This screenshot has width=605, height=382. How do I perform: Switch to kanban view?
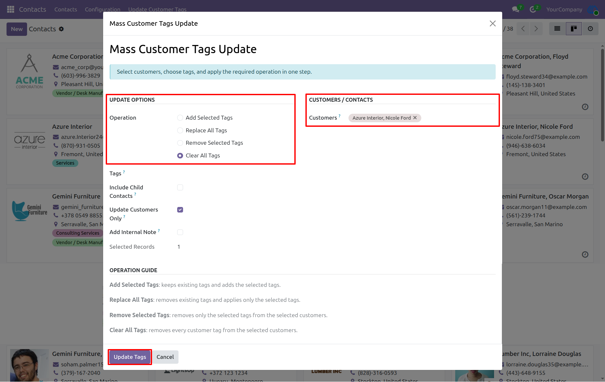coord(574,29)
